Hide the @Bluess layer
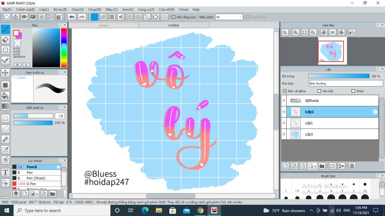Screen dimensions: 385x216 pyautogui.click(x=284, y=100)
